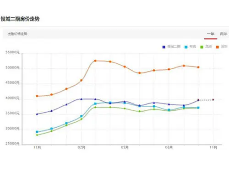Click the 02月 x-axis label
Image resolution: width=229 pixels, height=171 pixels.
[x=82, y=147]
